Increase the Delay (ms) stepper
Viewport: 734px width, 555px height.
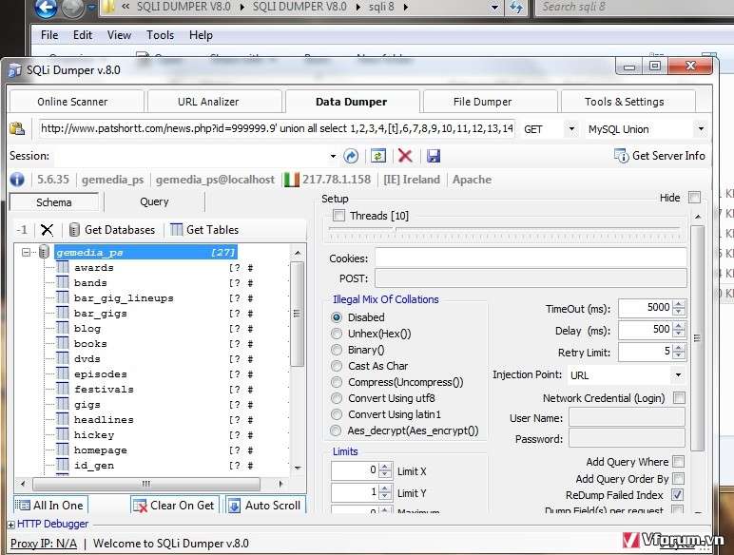pos(679,326)
